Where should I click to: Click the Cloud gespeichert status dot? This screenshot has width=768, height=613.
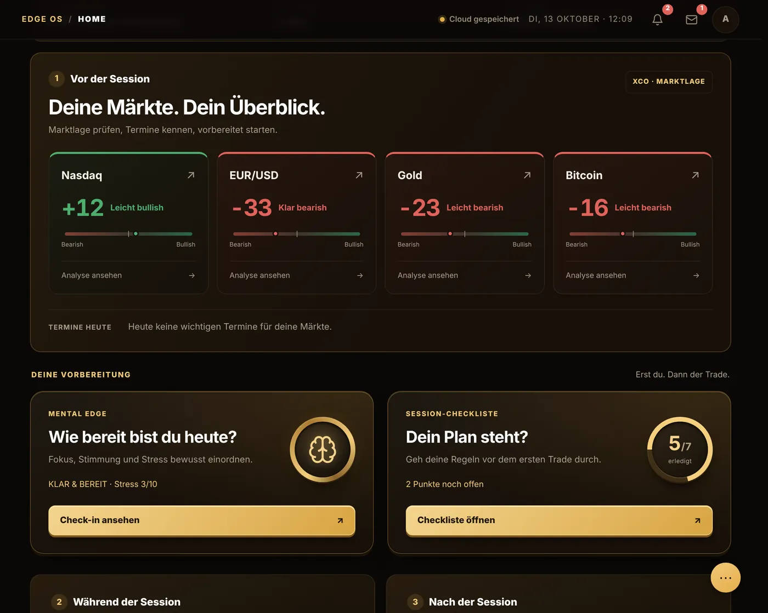click(442, 19)
